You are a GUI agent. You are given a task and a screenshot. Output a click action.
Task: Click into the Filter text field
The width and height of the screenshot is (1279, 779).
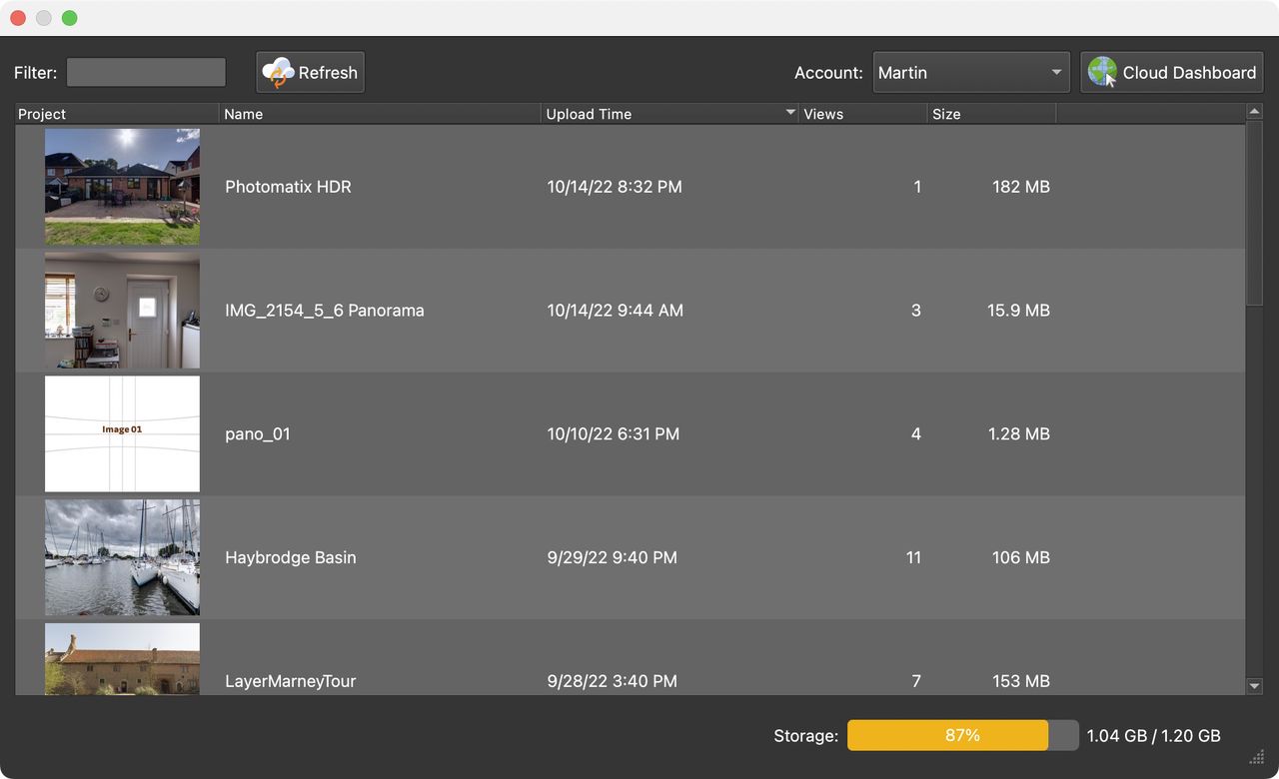point(146,73)
